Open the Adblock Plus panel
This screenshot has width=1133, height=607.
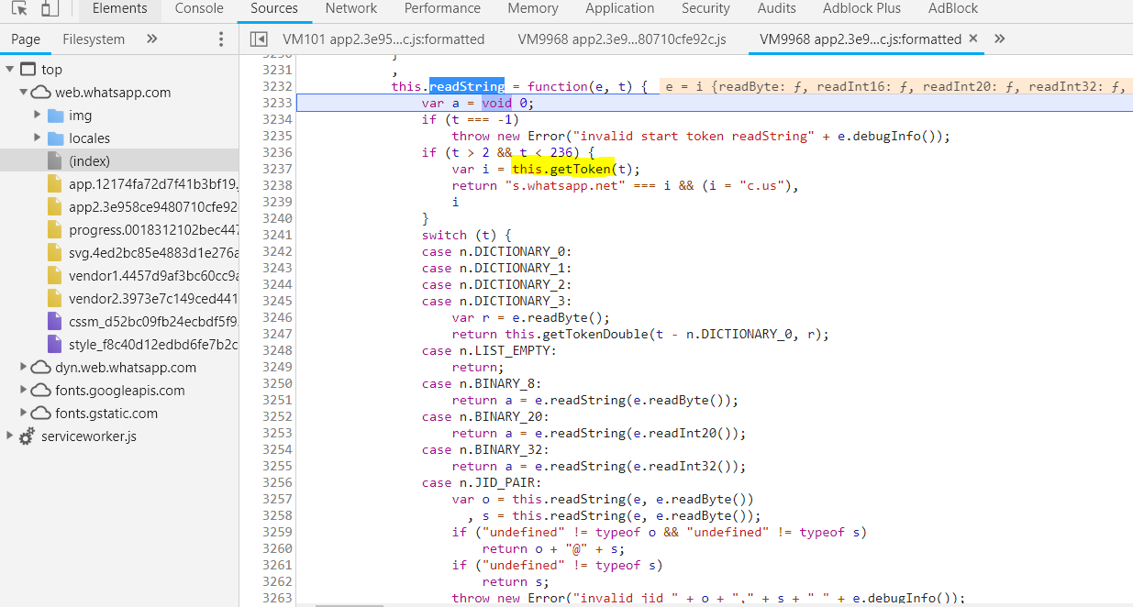862,9
